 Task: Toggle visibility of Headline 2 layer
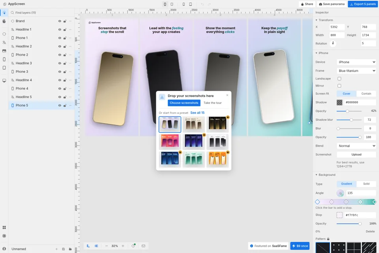click(x=60, y=46)
